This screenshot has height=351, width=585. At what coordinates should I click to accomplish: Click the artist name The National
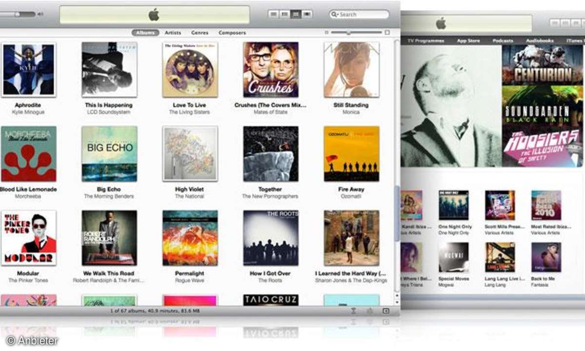pos(190,196)
